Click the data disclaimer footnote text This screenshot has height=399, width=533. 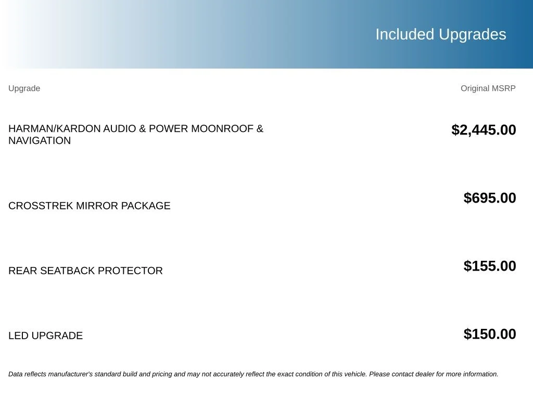pyautogui.click(x=253, y=374)
